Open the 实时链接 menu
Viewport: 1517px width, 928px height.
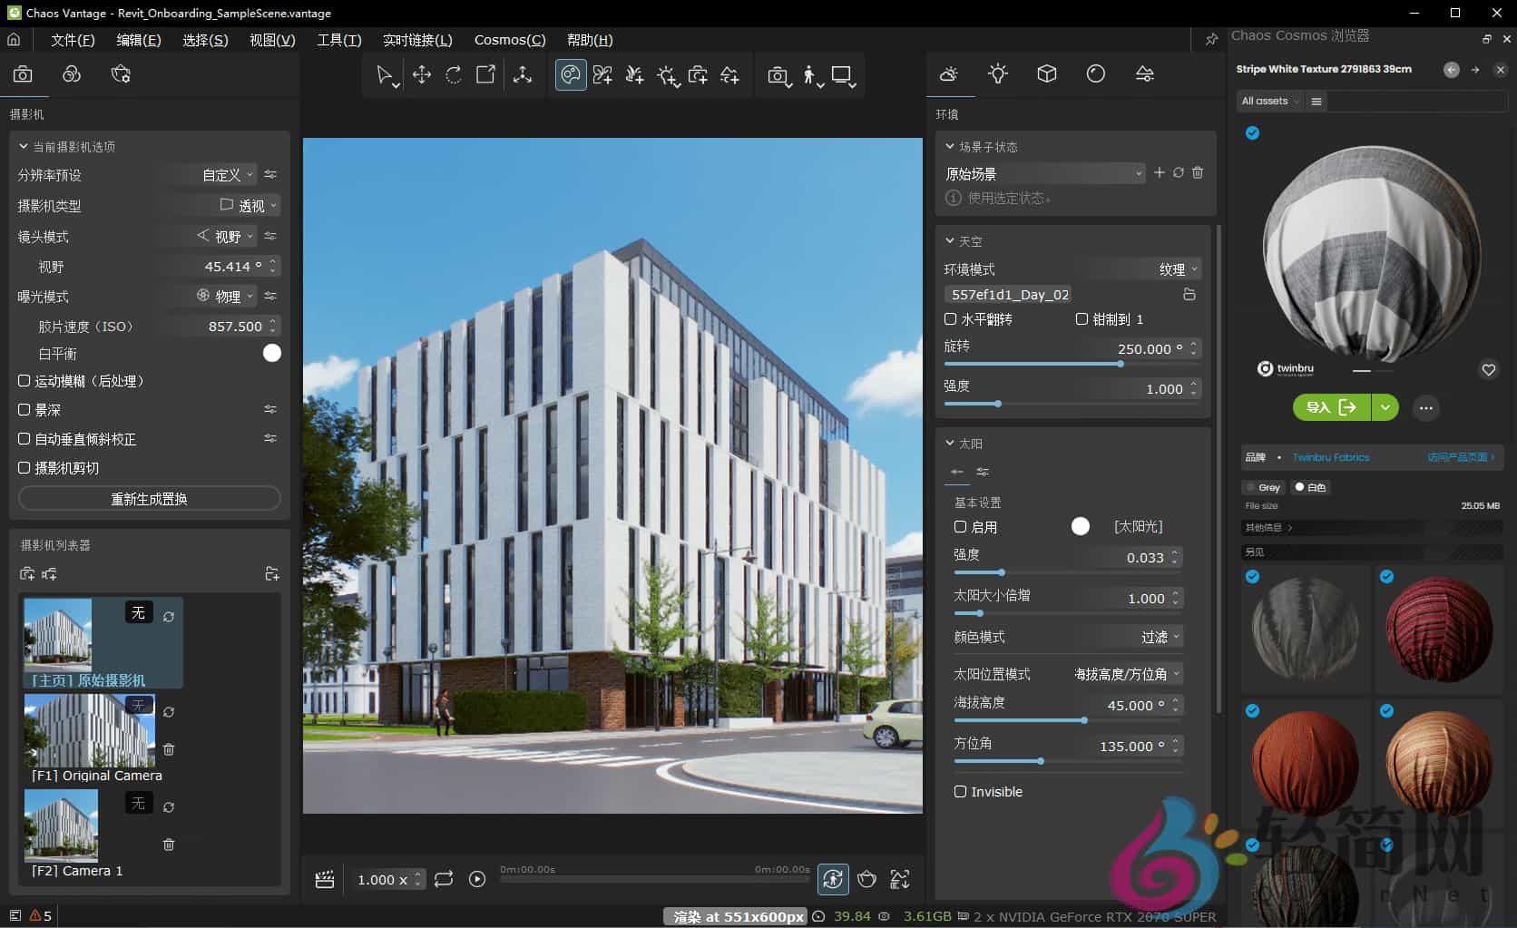pyautogui.click(x=417, y=39)
